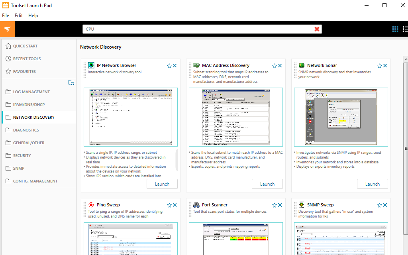Open the File menu
Viewport: 408px width, 255px height.
coord(6,15)
